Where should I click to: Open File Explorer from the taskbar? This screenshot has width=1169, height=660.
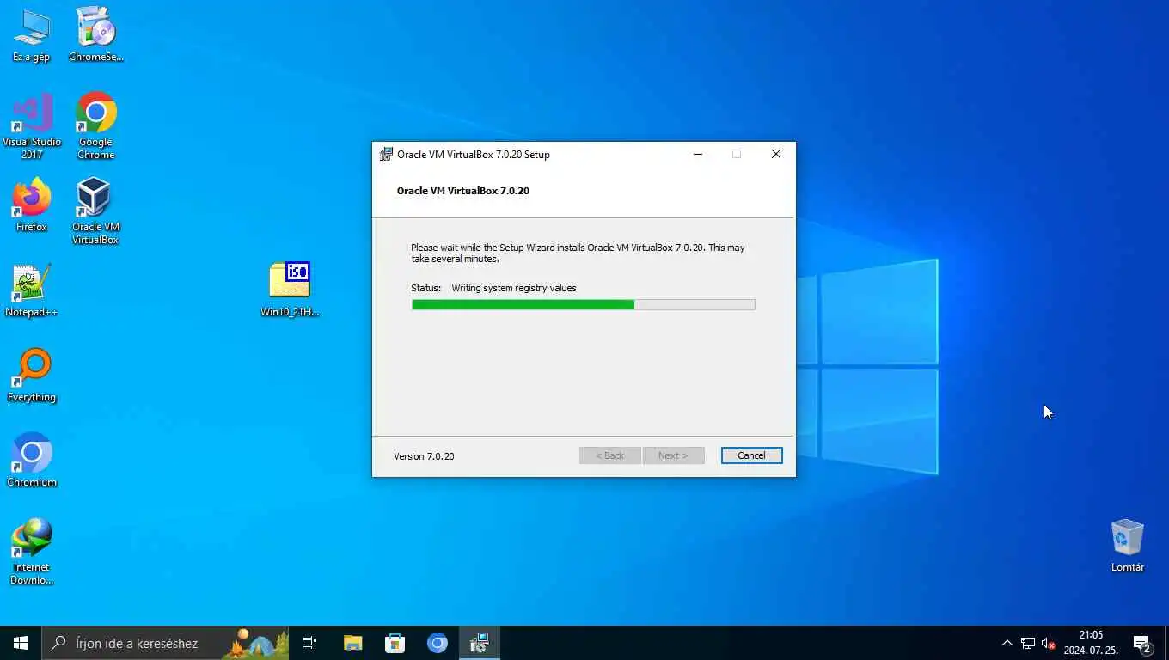point(352,643)
